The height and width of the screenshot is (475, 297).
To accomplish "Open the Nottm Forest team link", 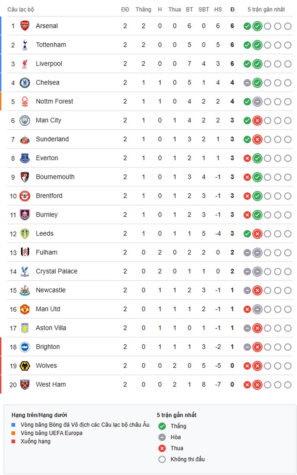I will (55, 101).
